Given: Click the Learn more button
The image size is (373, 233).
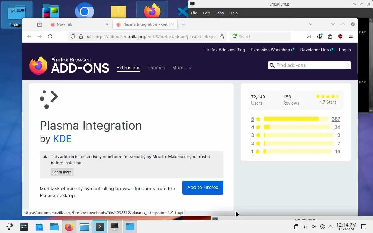Looking at the screenshot, I should pyautogui.click(x=62, y=172).
